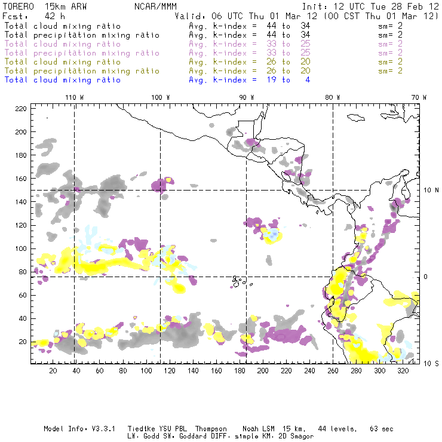The width and height of the screenshot is (442, 442).
Task: Click the '260' value on the horizontal axis
Action: pos(333,371)
